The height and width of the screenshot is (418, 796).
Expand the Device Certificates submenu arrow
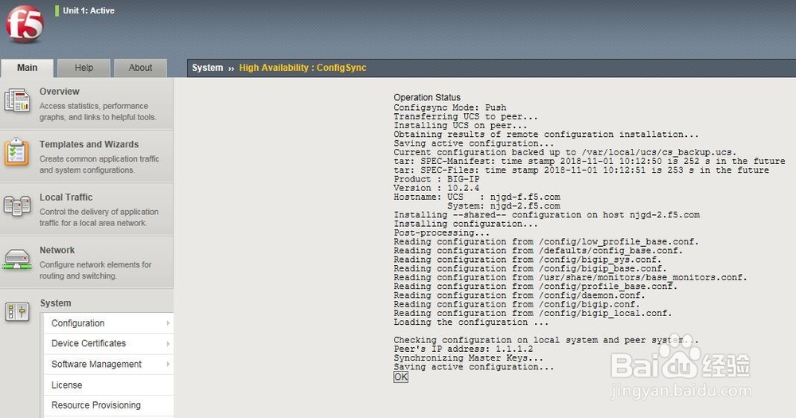coord(168,344)
